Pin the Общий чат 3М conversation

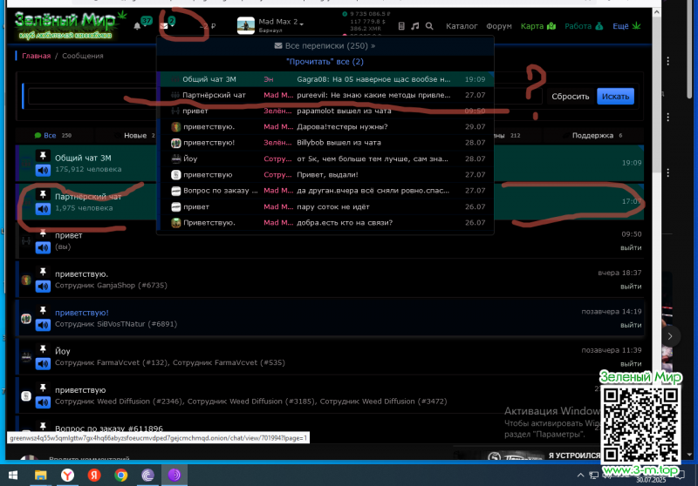(x=42, y=155)
